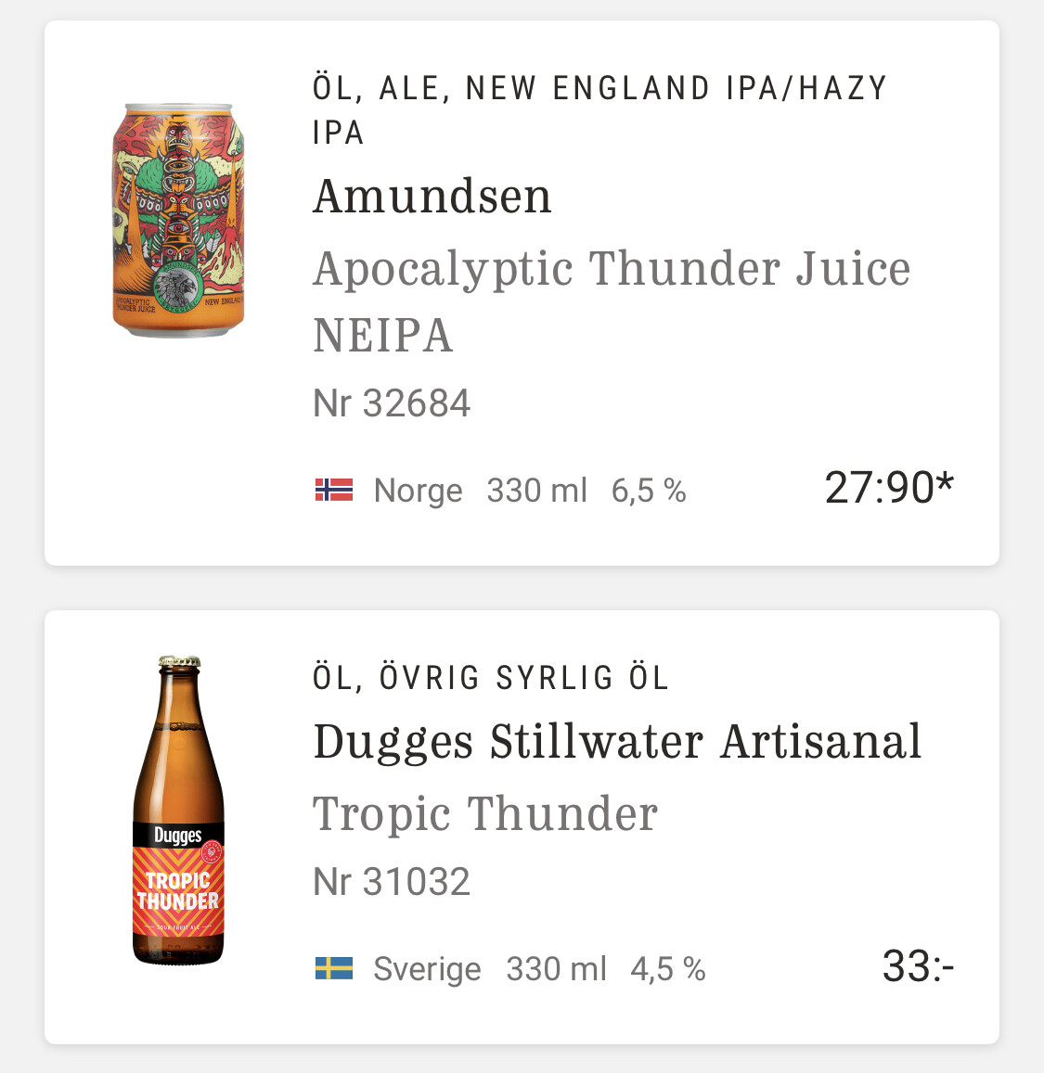The height and width of the screenshot is (1073, 1044).
Task: Tap the Norge country label
Action: [x=418, y=491]
